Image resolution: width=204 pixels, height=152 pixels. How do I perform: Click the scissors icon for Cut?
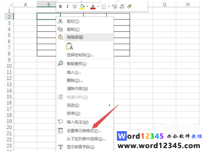(60, 21)
